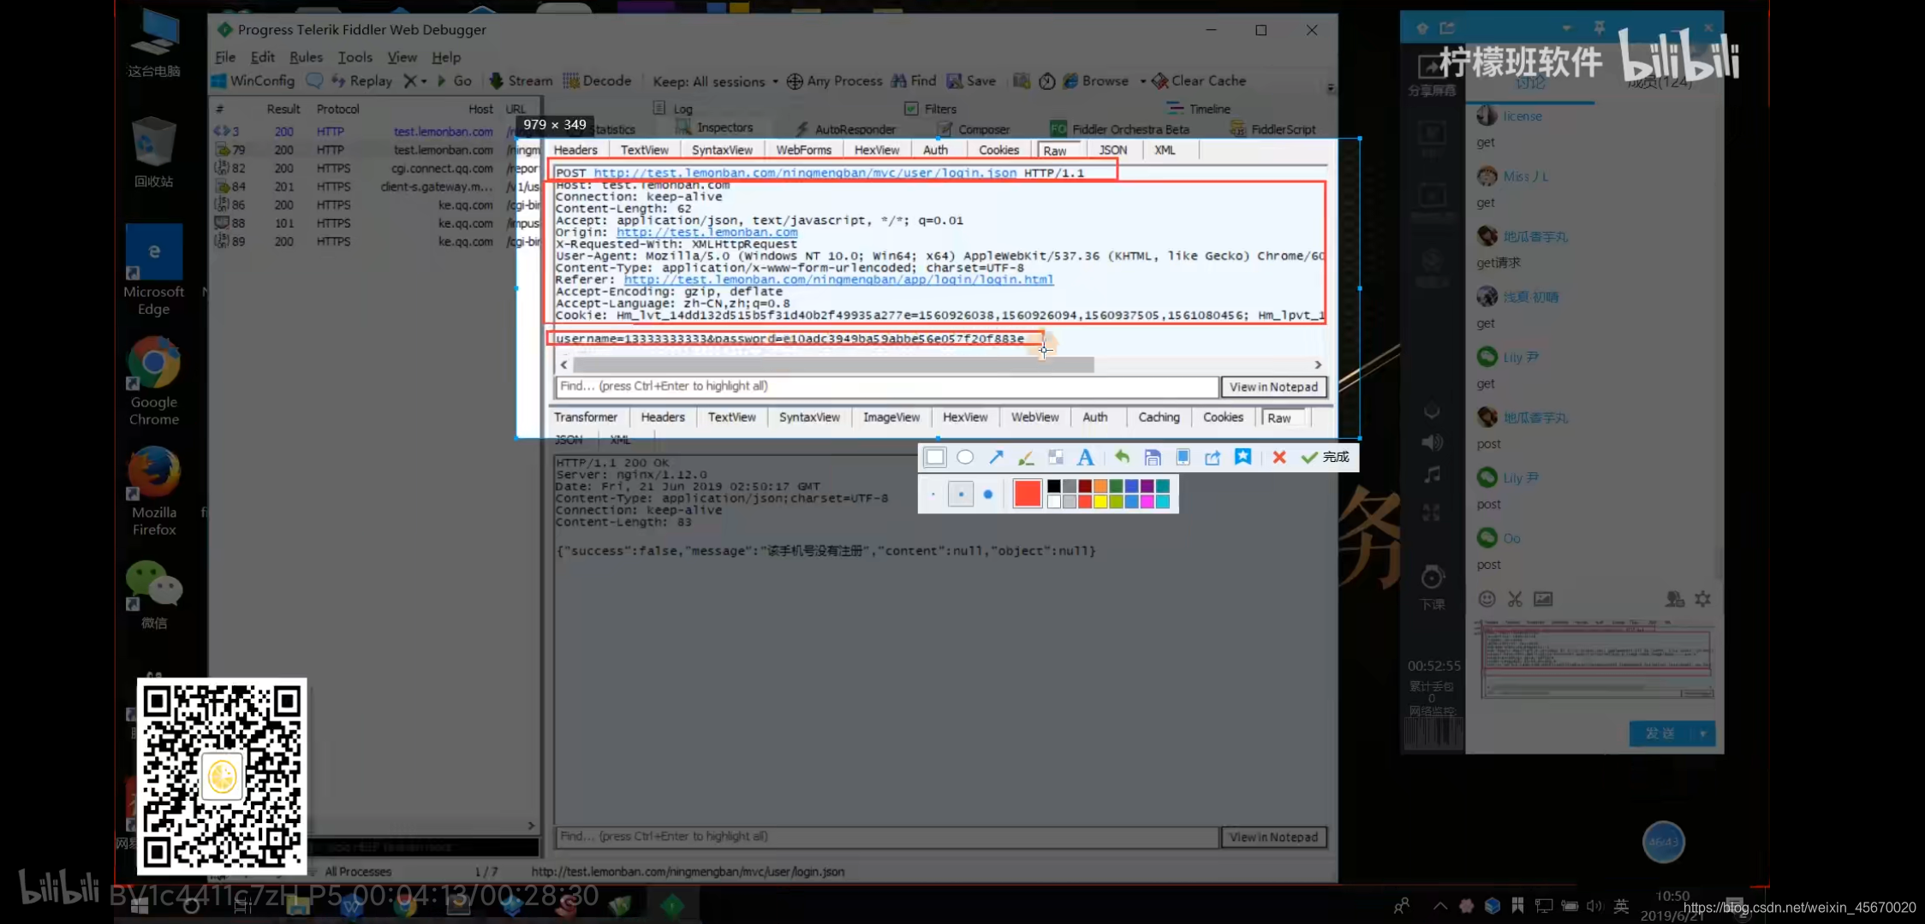Pick the yellow color swatch
Screen dimensions: 1925x924
coord(1100,502)
